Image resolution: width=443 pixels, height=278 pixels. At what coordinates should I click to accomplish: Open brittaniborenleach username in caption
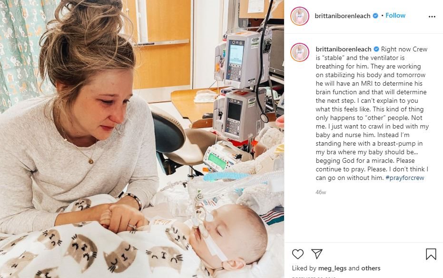pyautogui.click(x=344, y=49)
